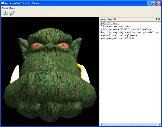
Task: Minimize the Ogre embed in Qt window
Action: pos(149,3)
